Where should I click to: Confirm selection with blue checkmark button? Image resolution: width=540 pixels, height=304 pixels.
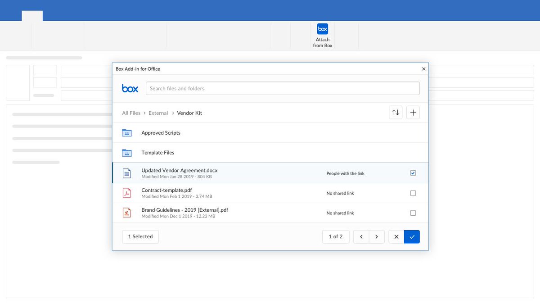pos(412,236)
